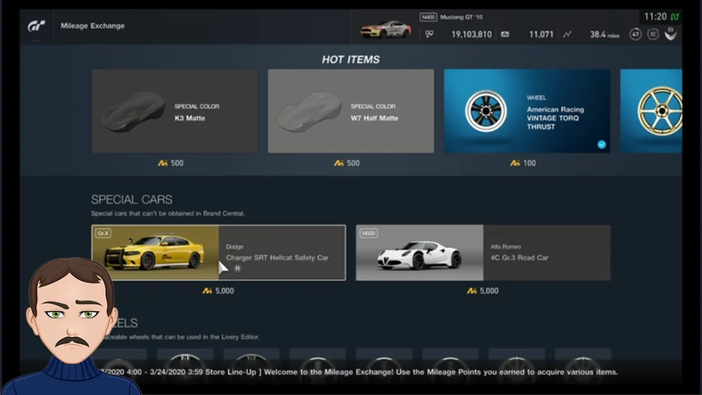Click the N400 class badge
702x395 pixels.
(x=428, y=17)
